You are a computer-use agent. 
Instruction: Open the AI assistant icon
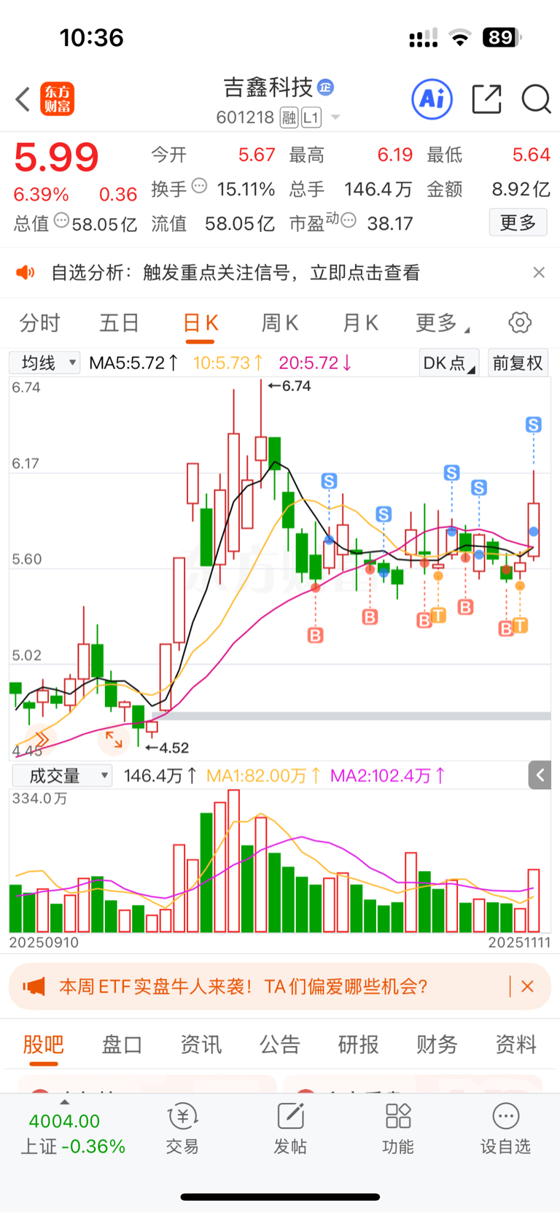432,99
